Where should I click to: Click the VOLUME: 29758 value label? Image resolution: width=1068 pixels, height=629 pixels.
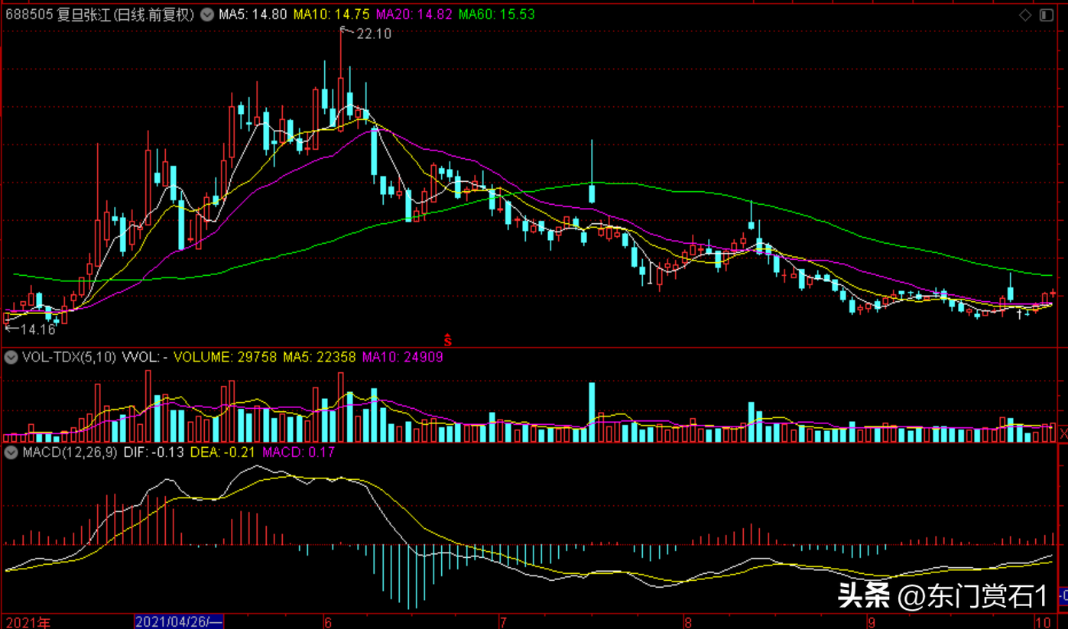point(226,357)
